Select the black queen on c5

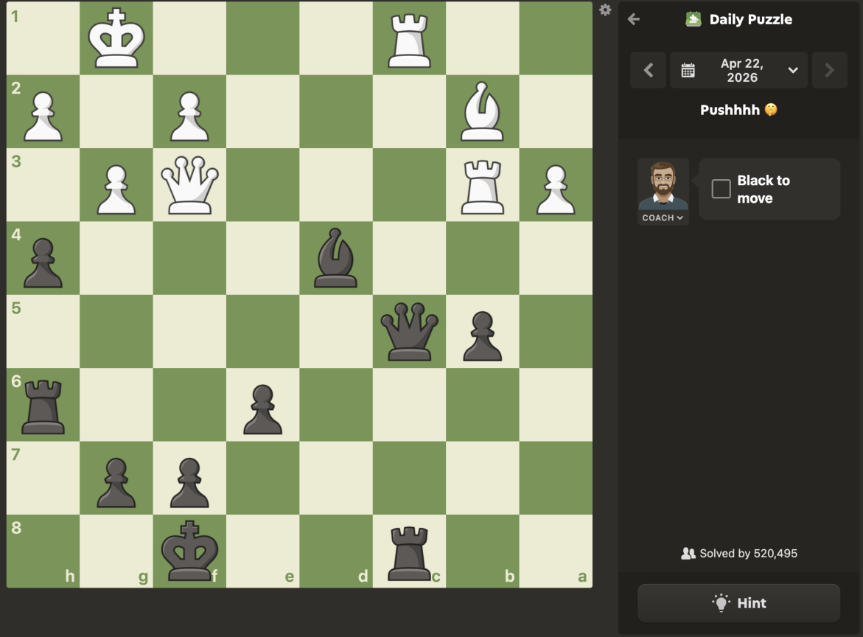pyautogui.click(x=409, y=332)
